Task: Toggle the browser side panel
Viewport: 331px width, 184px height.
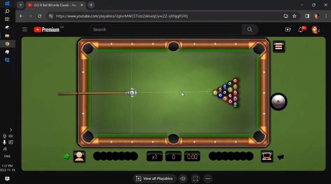Action: click(x=307, y=16)
